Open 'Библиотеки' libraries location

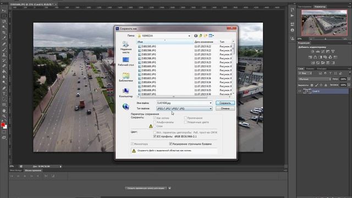[x=126, y=77]
